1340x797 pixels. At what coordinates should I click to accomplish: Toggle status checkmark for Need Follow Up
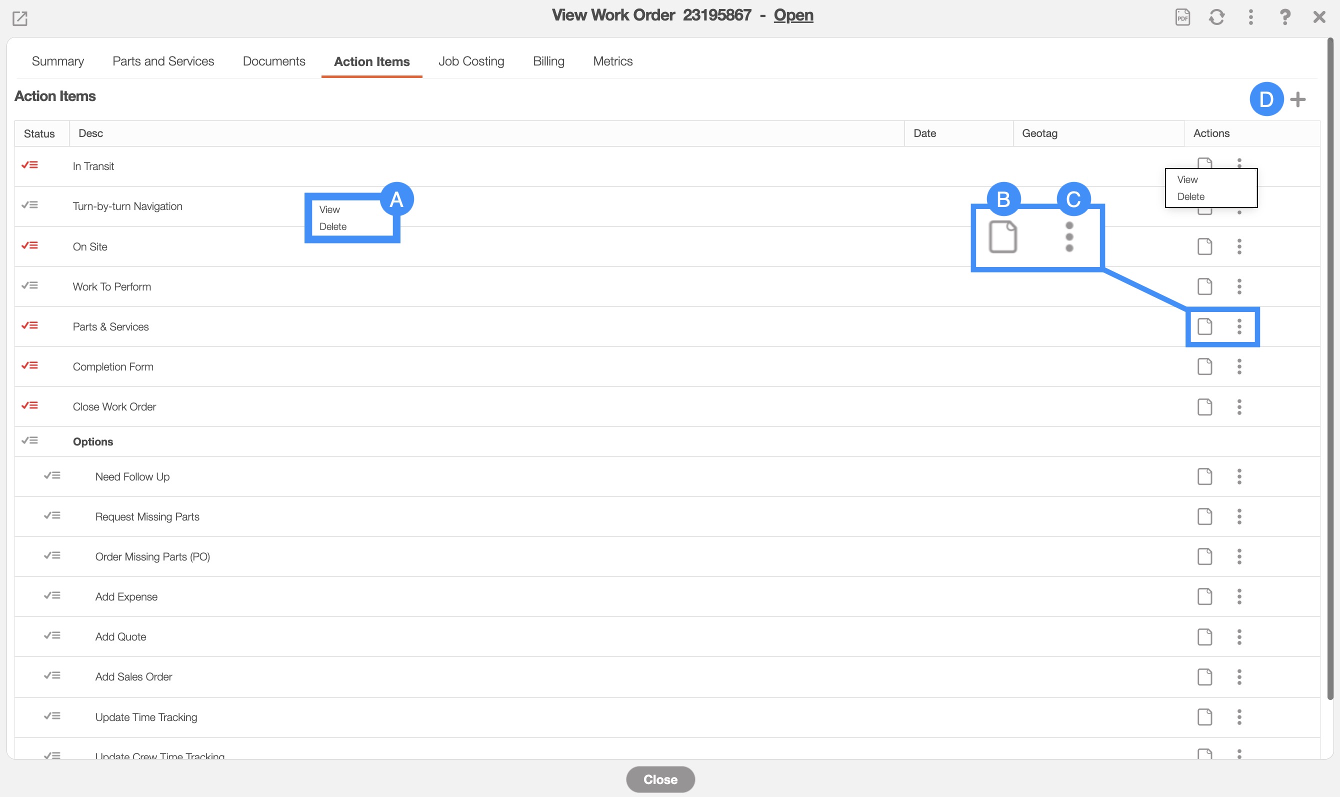[52, 476]
